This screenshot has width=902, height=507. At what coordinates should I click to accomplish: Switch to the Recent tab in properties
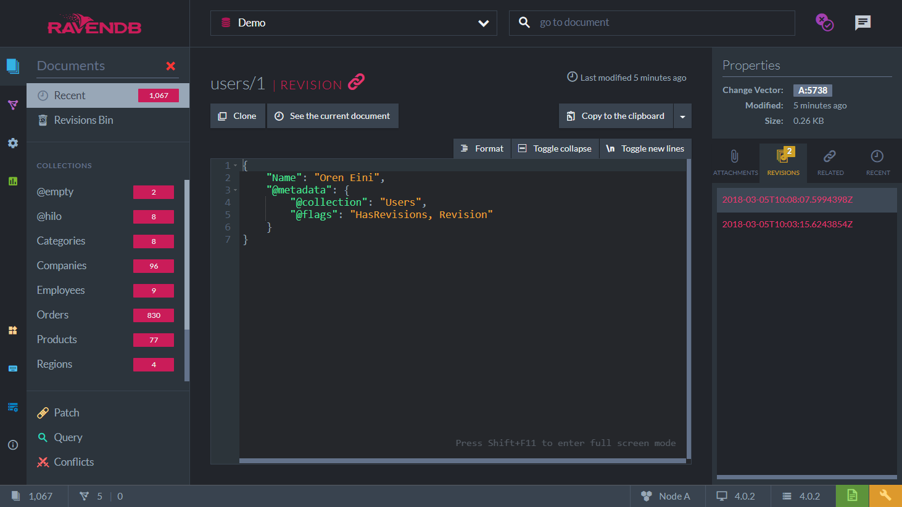[x=878, y=163]
